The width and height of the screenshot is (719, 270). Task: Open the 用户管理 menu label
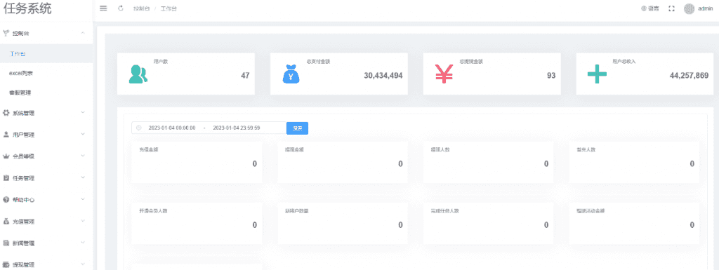[23, 135]
